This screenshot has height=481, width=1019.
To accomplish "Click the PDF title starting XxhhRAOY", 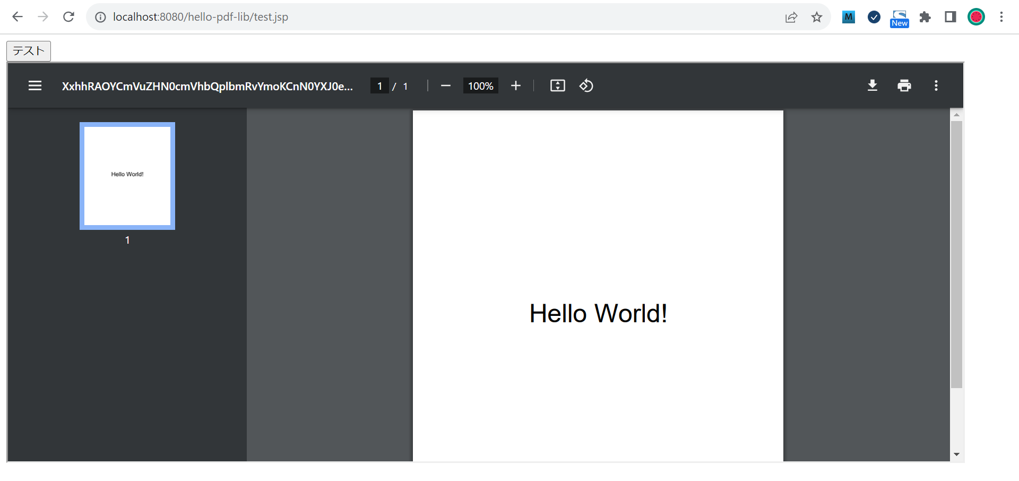I will (x=208, y=86).
